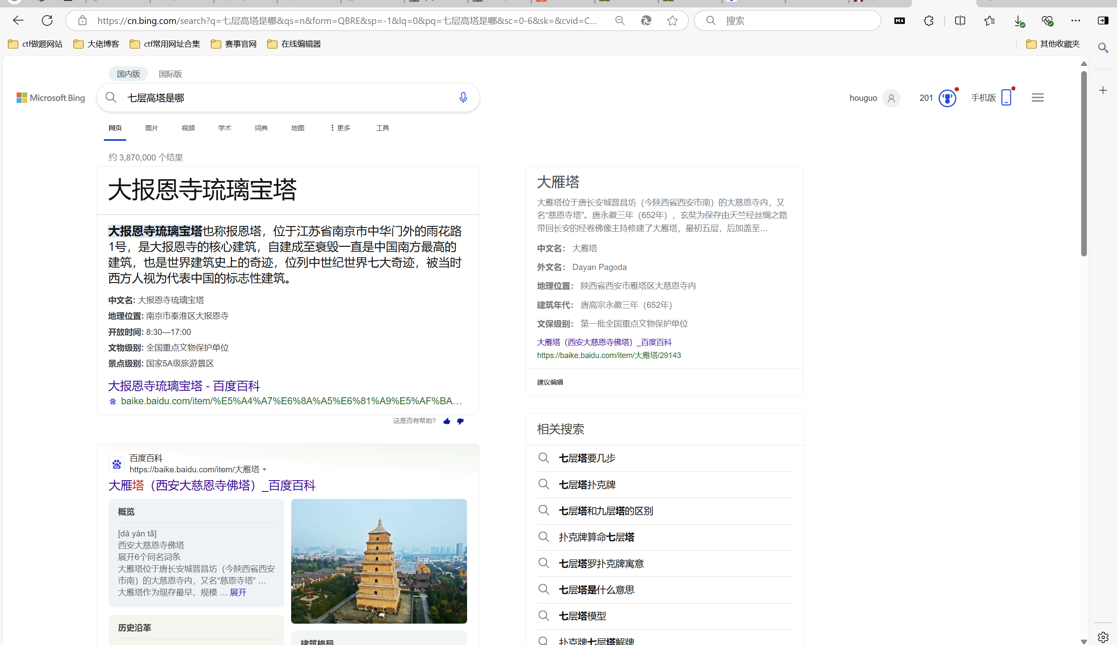This screenshot has height=645, width=1117.
Task: Open the 手机版 mobile version link
Action: tap(992, 97)
